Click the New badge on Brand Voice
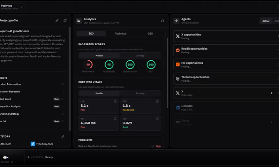The image size is (279, 167). 56,99
